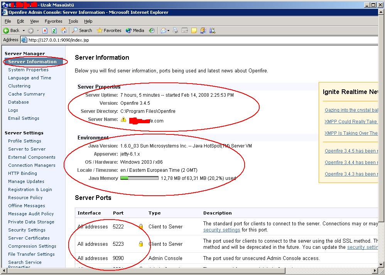Open the Database page

19,102
